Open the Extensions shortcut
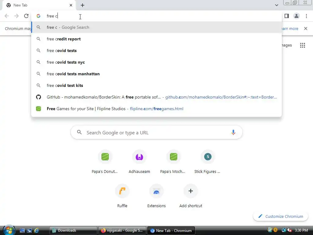Viewport: 313px width, 235px height. click(156, 196)
